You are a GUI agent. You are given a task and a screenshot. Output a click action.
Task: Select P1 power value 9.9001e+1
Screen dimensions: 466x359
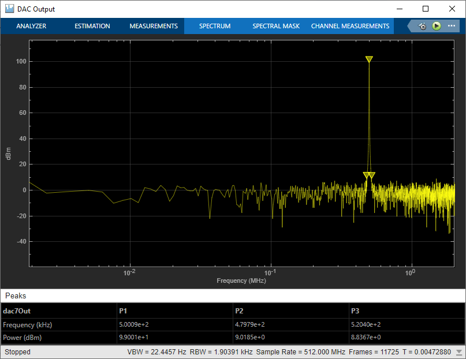(134, 337)
